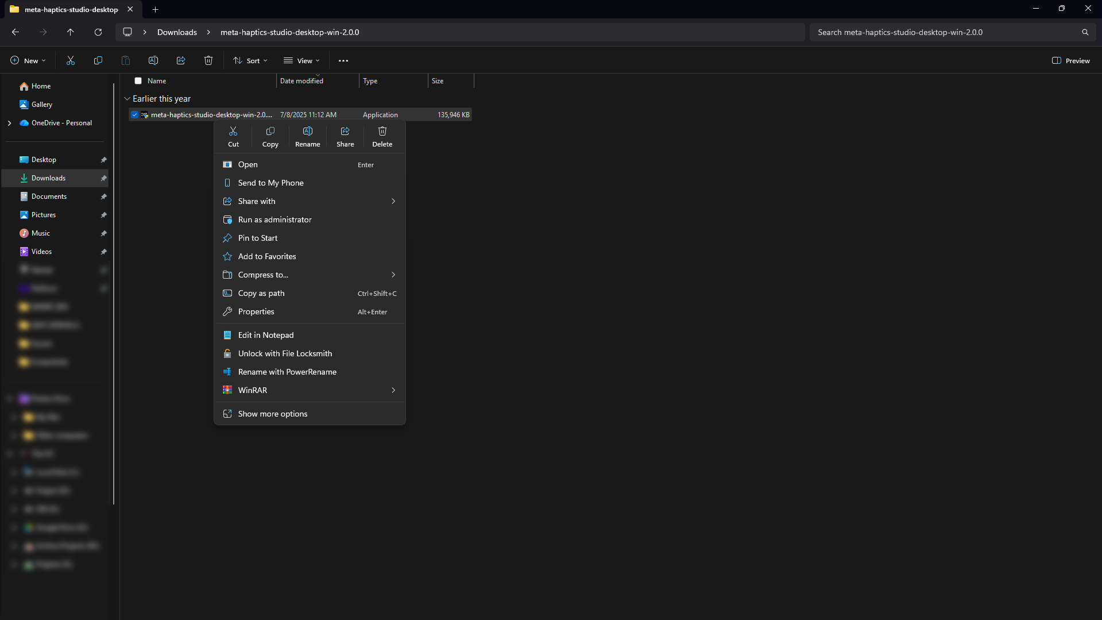The width and height of the screenshot is (1102, 620).
Task: Click the search magnifier icon
Action: (x=1085, y=32)
